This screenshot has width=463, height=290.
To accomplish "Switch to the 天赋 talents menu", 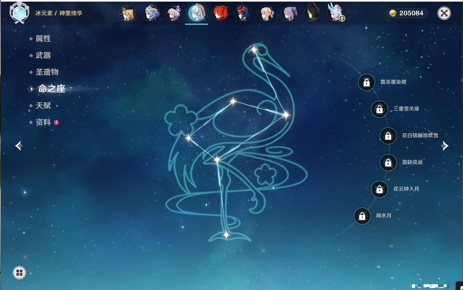I will click(43, 105).
